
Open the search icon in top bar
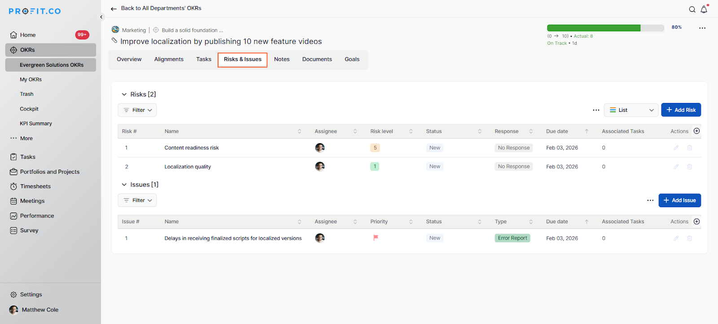692,9
